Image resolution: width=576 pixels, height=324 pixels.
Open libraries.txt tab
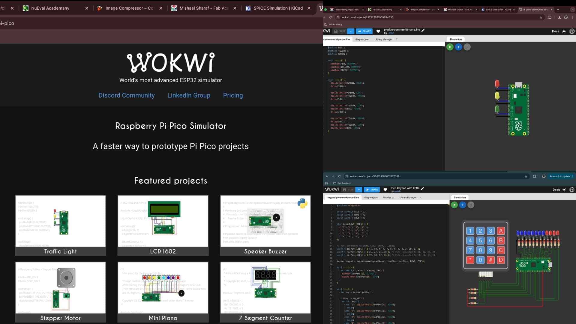(x=388, y=197)
